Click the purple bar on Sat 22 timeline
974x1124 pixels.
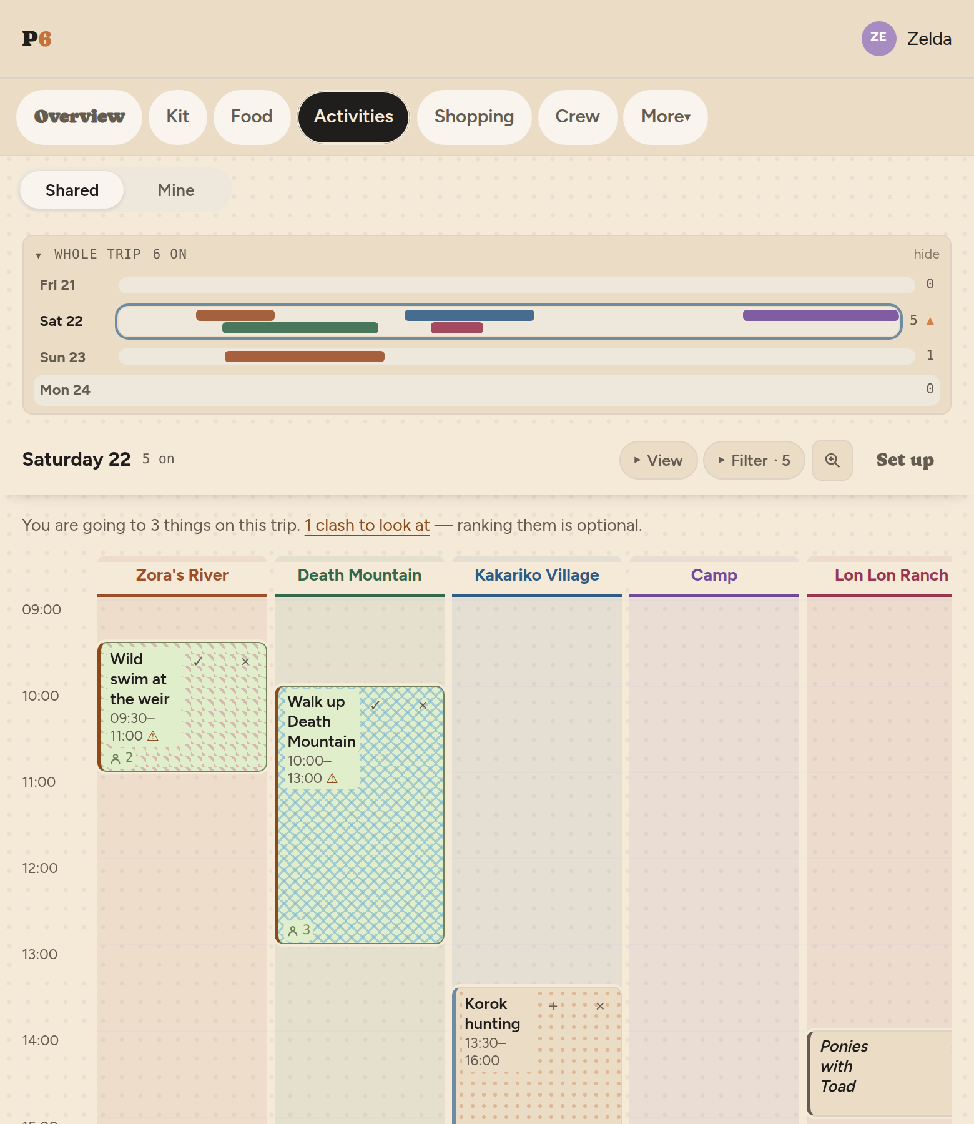820,315
